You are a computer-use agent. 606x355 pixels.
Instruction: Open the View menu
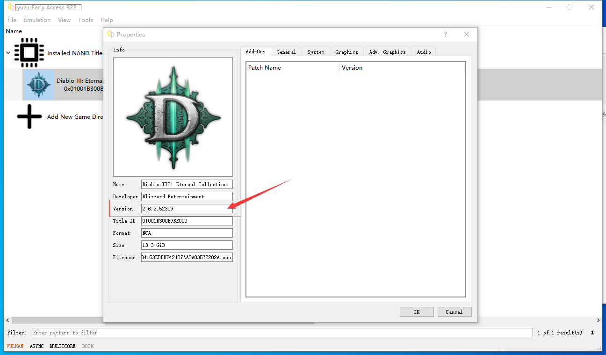tap(65, 20)
